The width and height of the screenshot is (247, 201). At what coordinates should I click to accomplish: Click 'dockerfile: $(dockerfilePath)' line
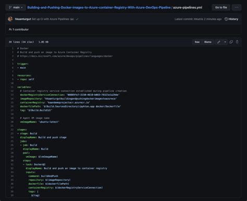click(x=49, y=184)
